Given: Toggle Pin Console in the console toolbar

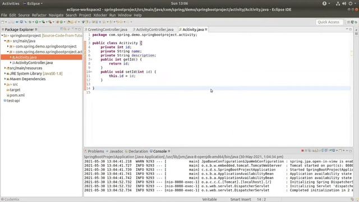Looking at the screenshot, I should tap(330, 151).
